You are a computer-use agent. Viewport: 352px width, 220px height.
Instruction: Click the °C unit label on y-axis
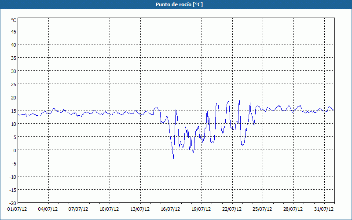pos(14,20)
